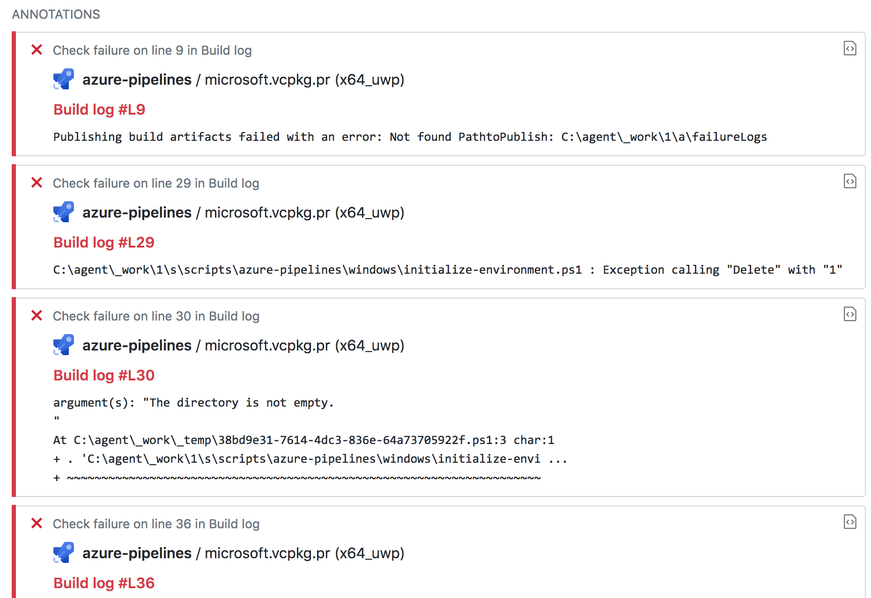871x598 pixels.
Task: Click the red failure X beside line 29 check
Action: 37,182
